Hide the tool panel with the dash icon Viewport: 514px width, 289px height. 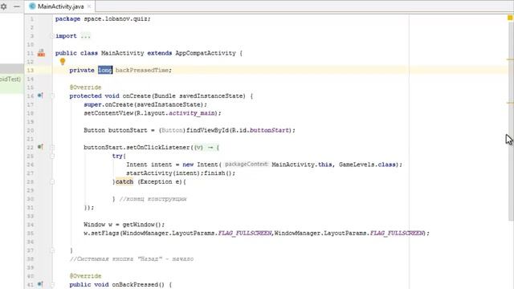17,6
